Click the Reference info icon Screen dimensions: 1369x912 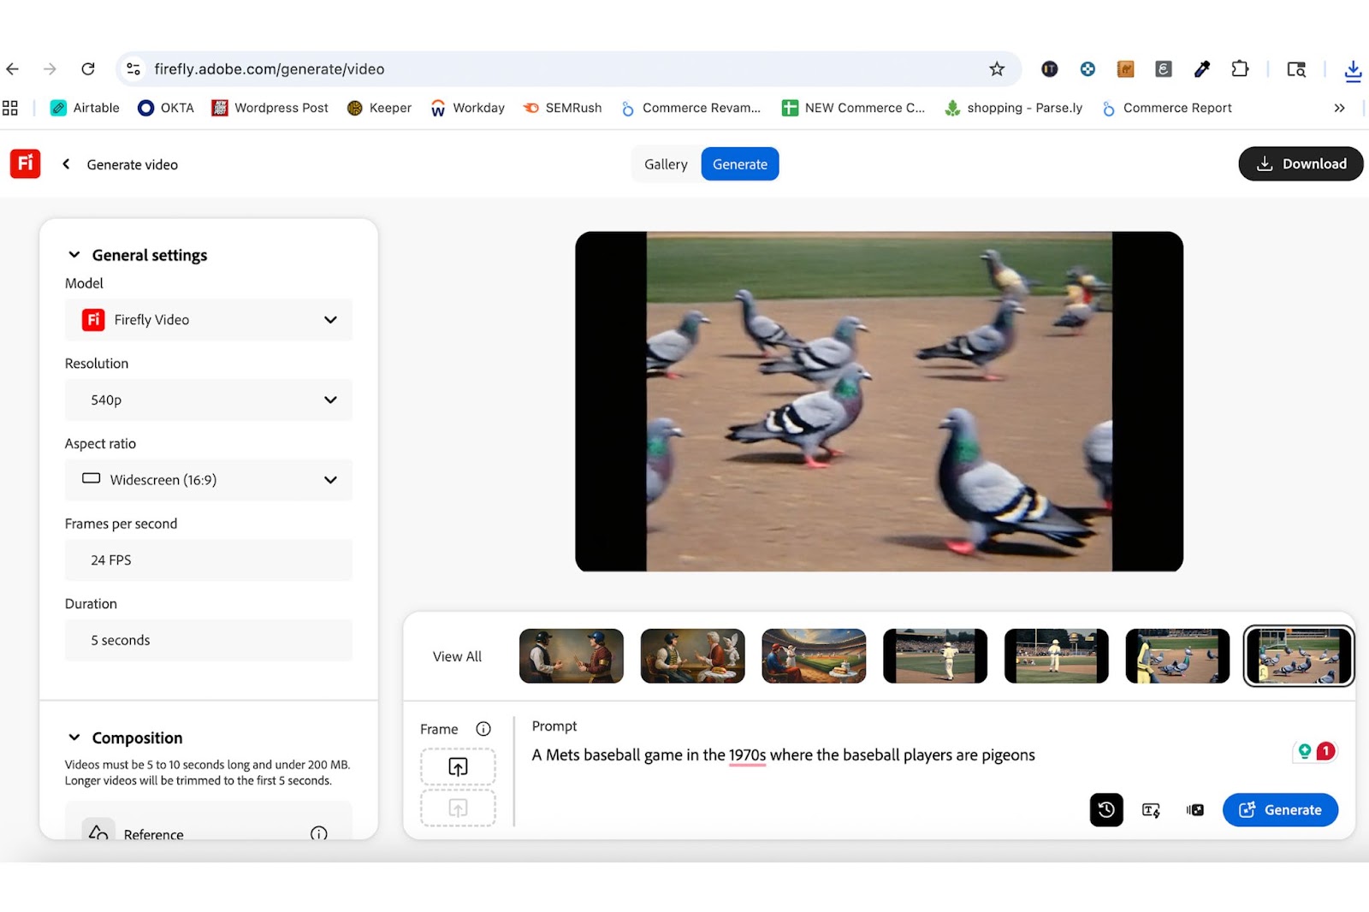pyautogui.click(x=318, y=833)
